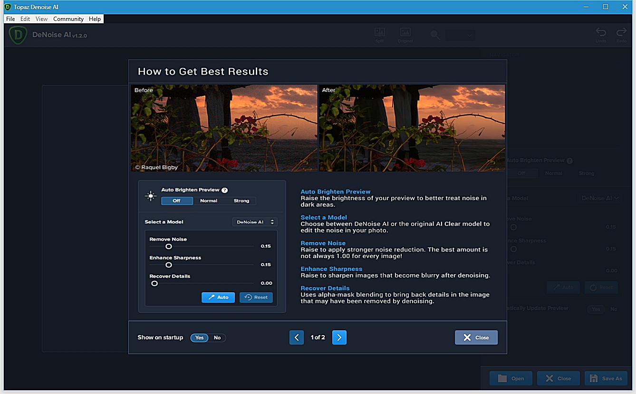This screenshot has width=636, height=394.
Task: Click the Reset button in the dialog
Action: pyautogui.click(x=256, y=298)
